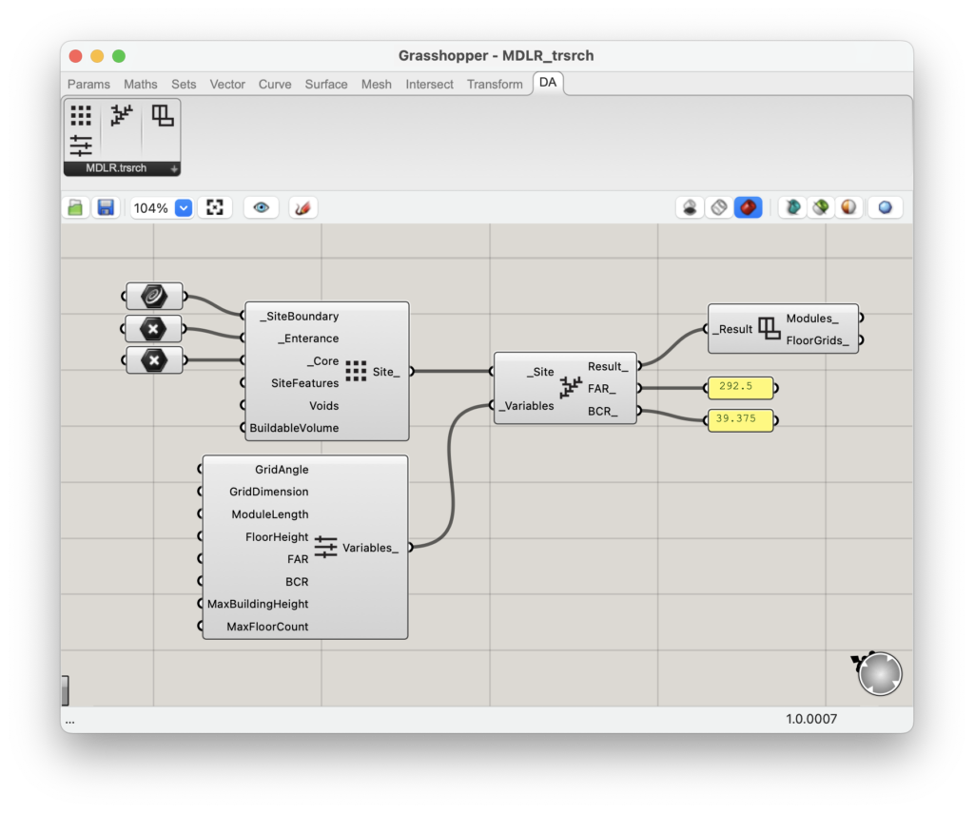Save the definition with the floppy disk icon
Image resolution: width=974 pixels, height=813 pixels.
(107, 206)
